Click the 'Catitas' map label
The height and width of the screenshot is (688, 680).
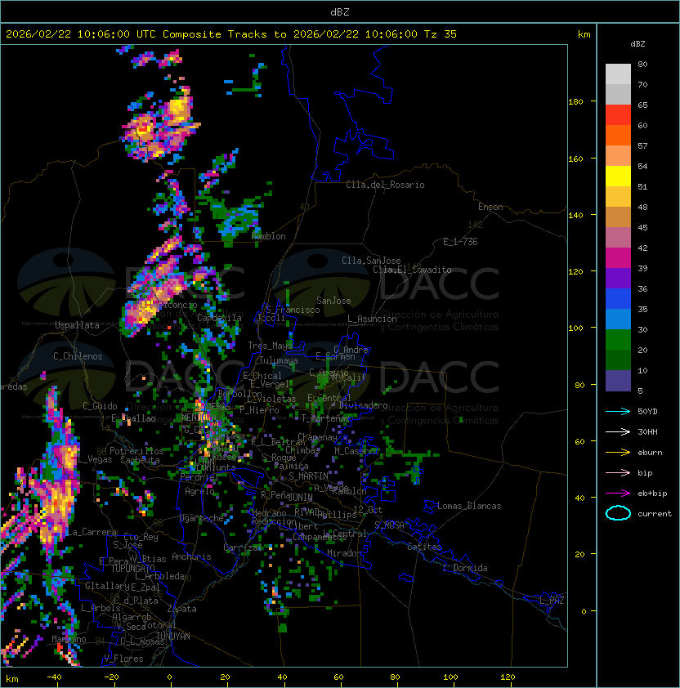click(424, 547)
